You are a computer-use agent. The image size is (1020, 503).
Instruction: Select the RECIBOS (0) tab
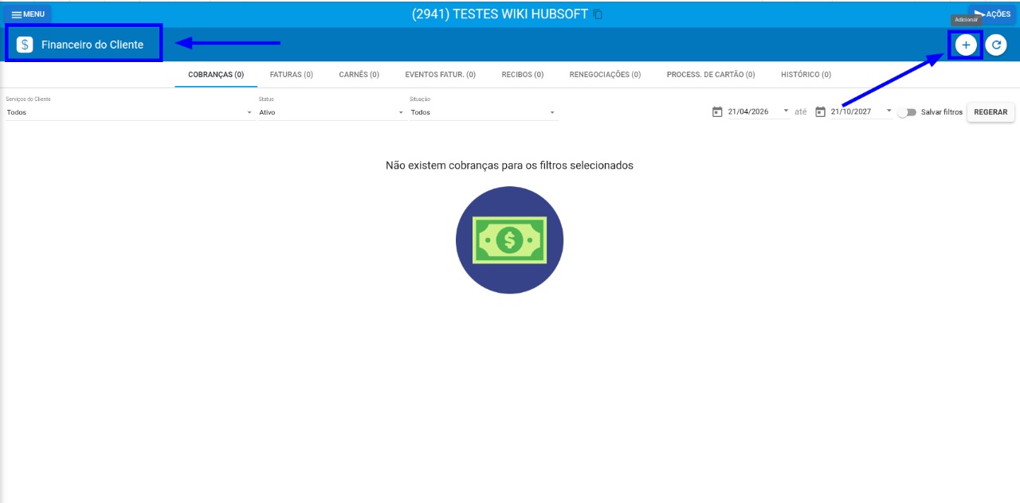[523, 75]
